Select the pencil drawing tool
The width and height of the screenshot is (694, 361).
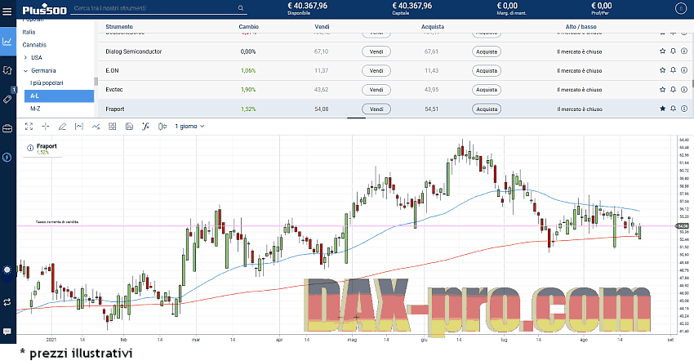(x=62, y=127)
